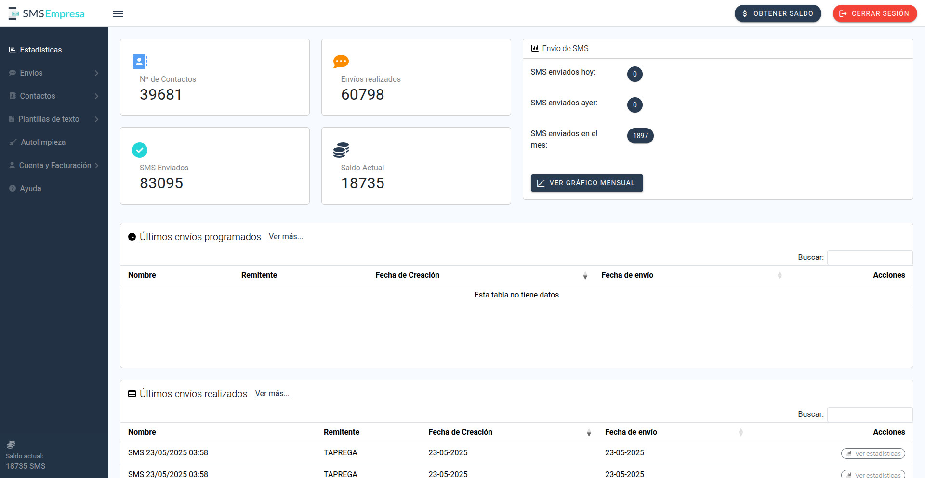The image size is (925, 478).
Task: Click the clock icon beside Últimos envíos programados
Action: 132,237
